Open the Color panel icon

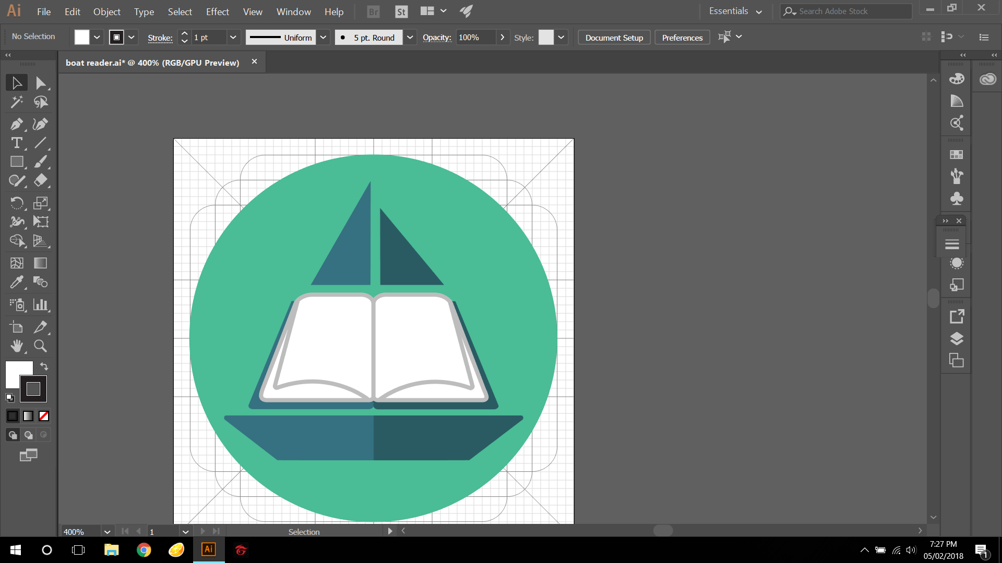957,78
